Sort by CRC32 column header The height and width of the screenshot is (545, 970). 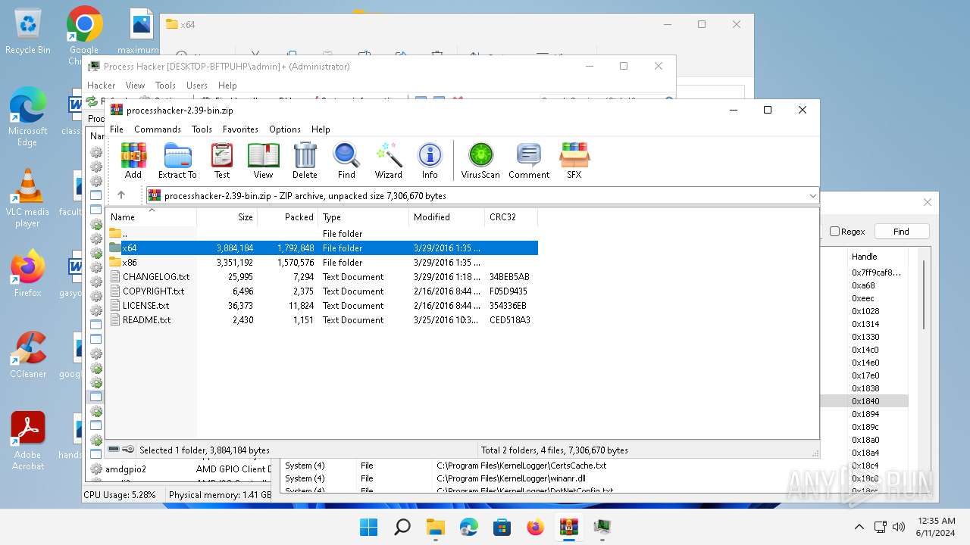(x=511, y=217)
